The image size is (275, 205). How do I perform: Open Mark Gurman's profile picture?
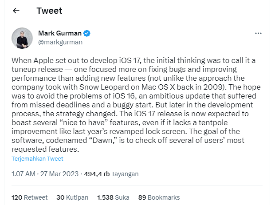point(22,38)
